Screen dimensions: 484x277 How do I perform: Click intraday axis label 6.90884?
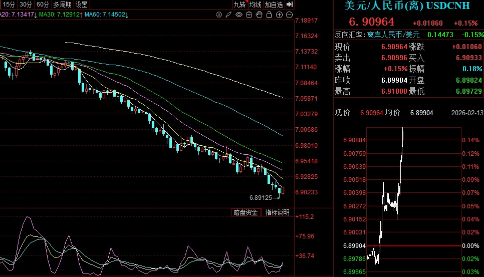click(x=354, y=140)
